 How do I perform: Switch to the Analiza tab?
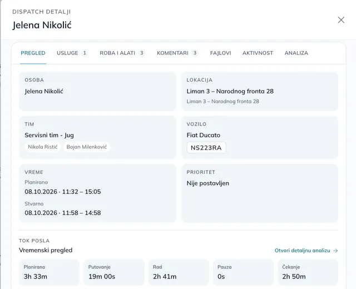coord(296,53)
